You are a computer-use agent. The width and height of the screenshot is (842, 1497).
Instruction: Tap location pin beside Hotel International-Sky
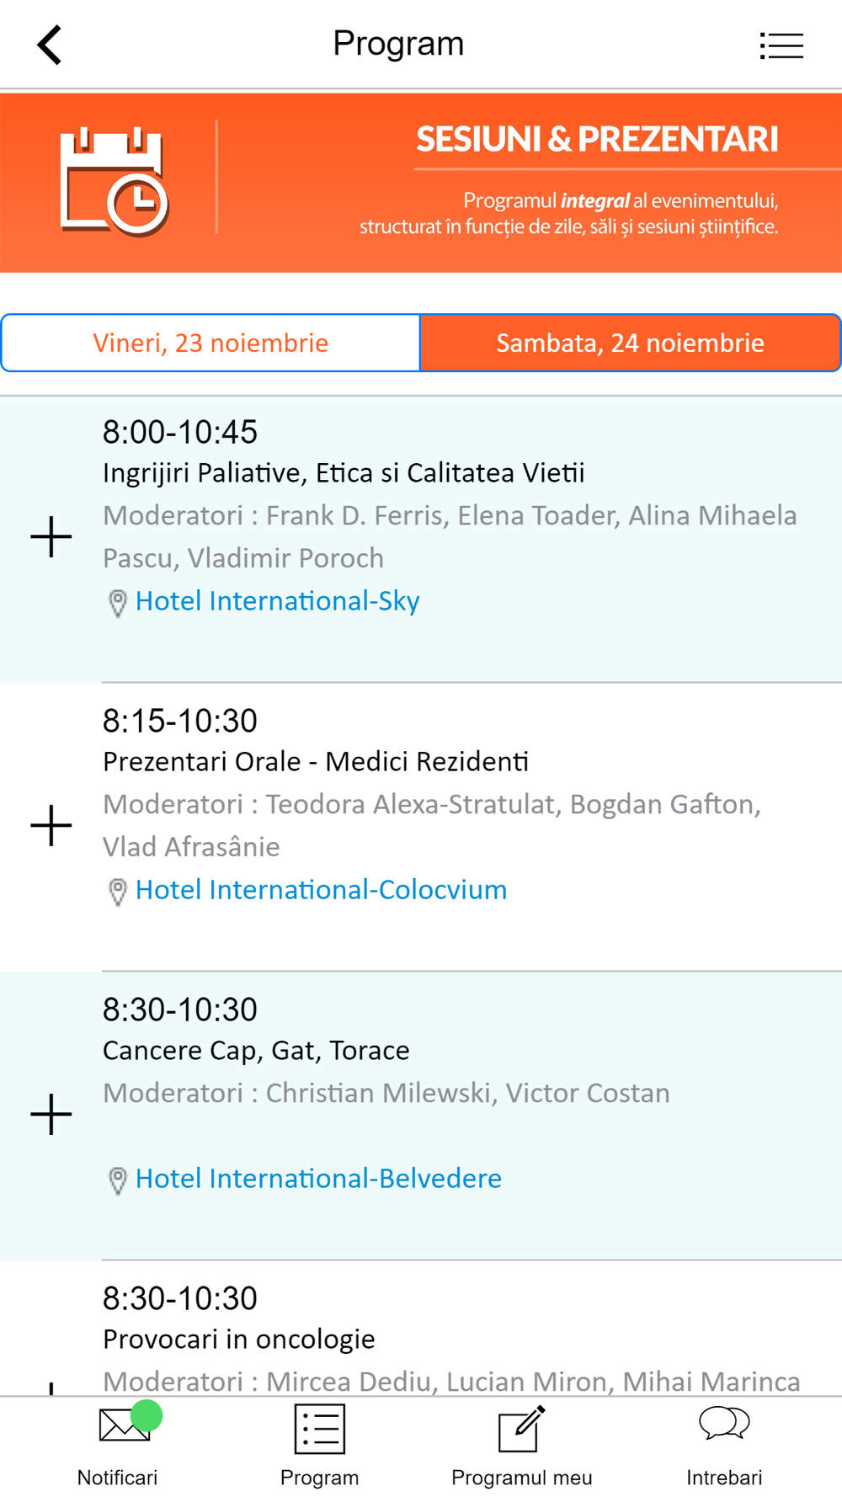tap(118, 603)
